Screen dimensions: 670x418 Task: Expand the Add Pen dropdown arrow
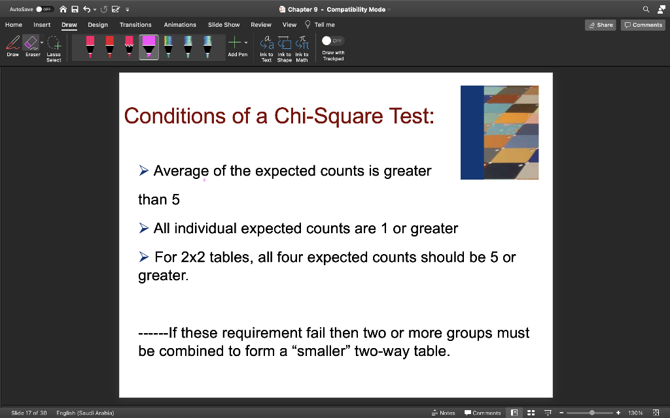(246, 42)
